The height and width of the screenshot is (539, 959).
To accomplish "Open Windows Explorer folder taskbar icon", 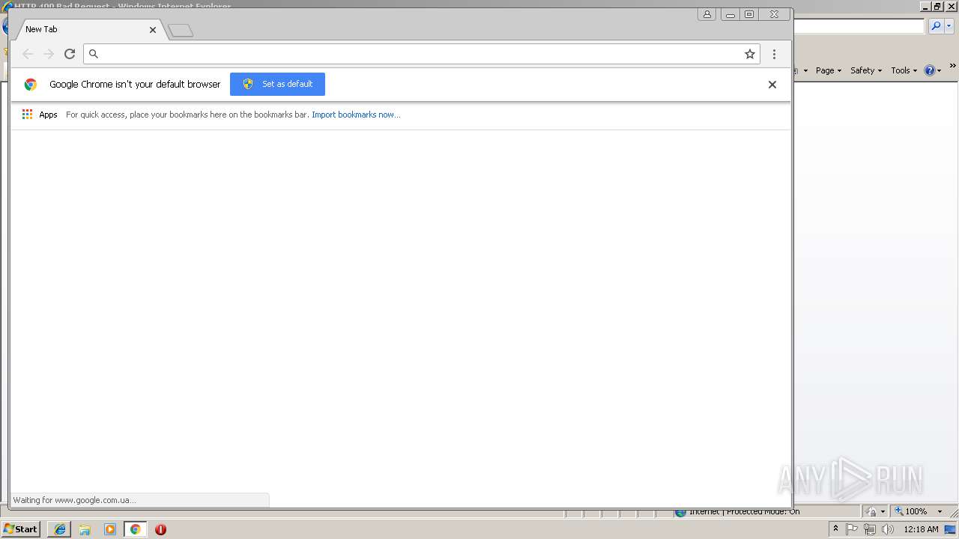I will (85, 529).
